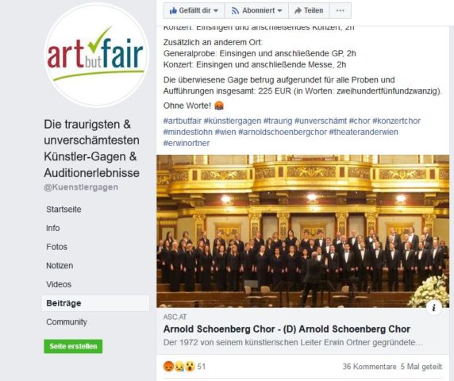Click the #theateranderwien hashtag

[x=364, y=132]
